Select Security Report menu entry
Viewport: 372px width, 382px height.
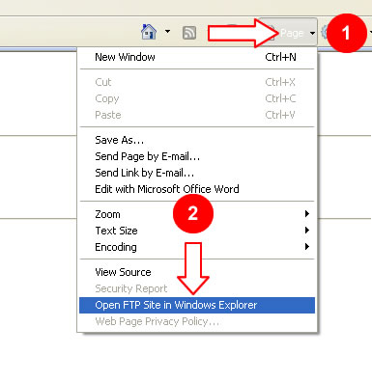197,288
